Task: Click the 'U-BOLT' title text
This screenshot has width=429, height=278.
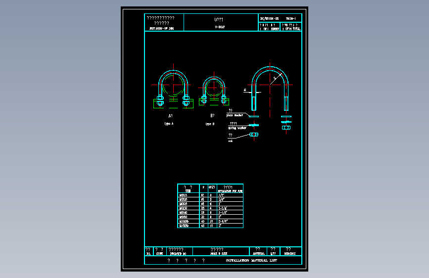Action: coord(220,27)
